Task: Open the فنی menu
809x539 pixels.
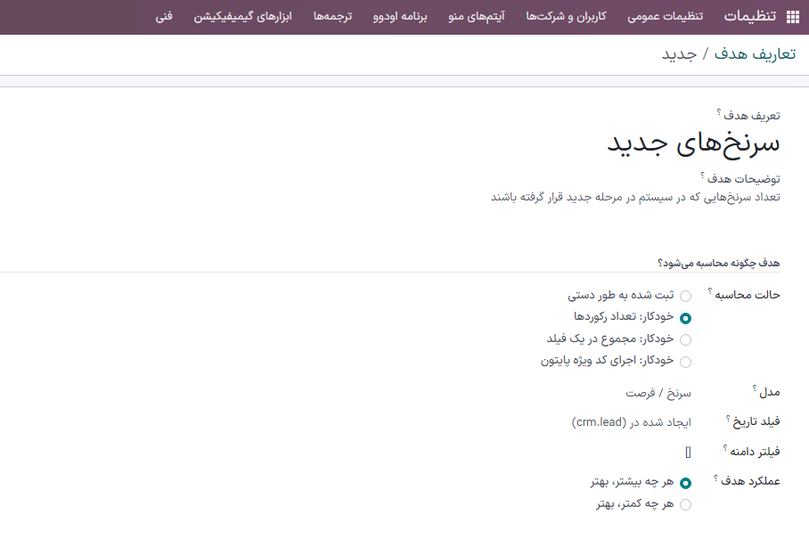Action: click(164, 17)
